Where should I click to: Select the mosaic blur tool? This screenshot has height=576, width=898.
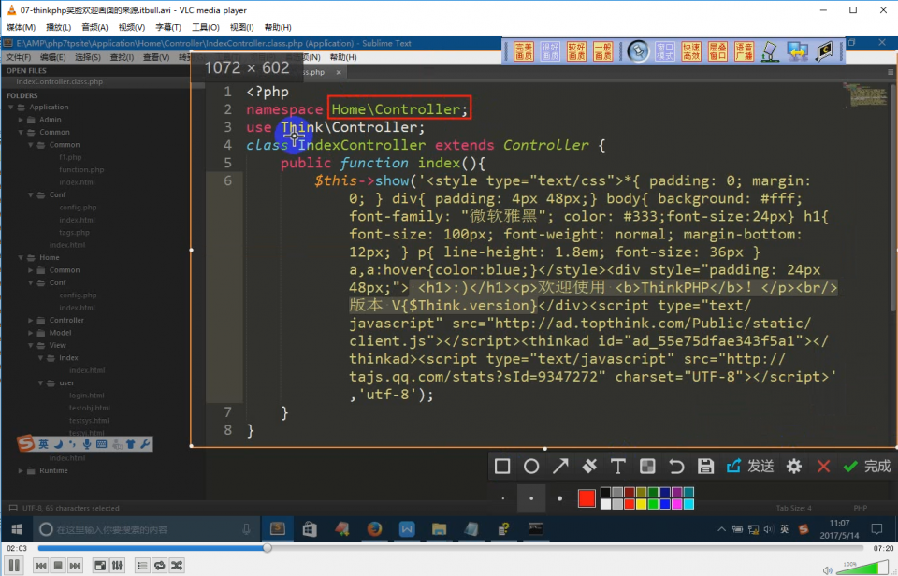[x=647, y=466]
